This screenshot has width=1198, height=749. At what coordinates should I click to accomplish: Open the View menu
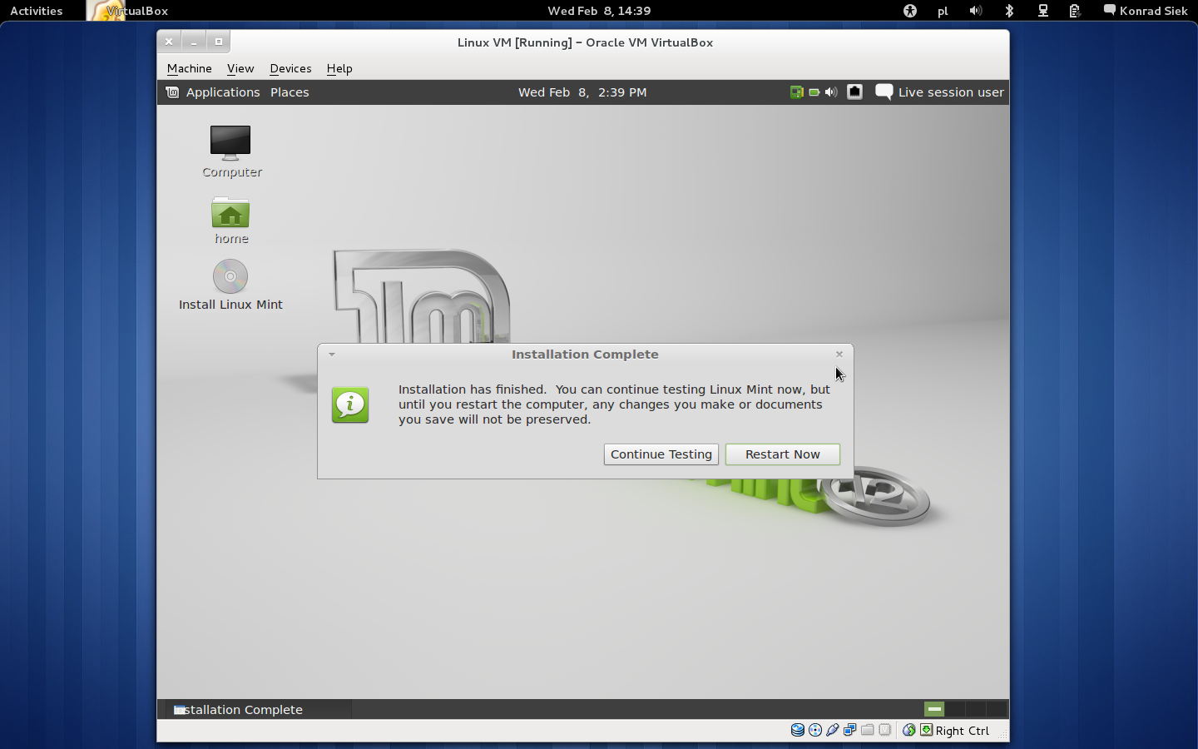click(x=240, y=68)
